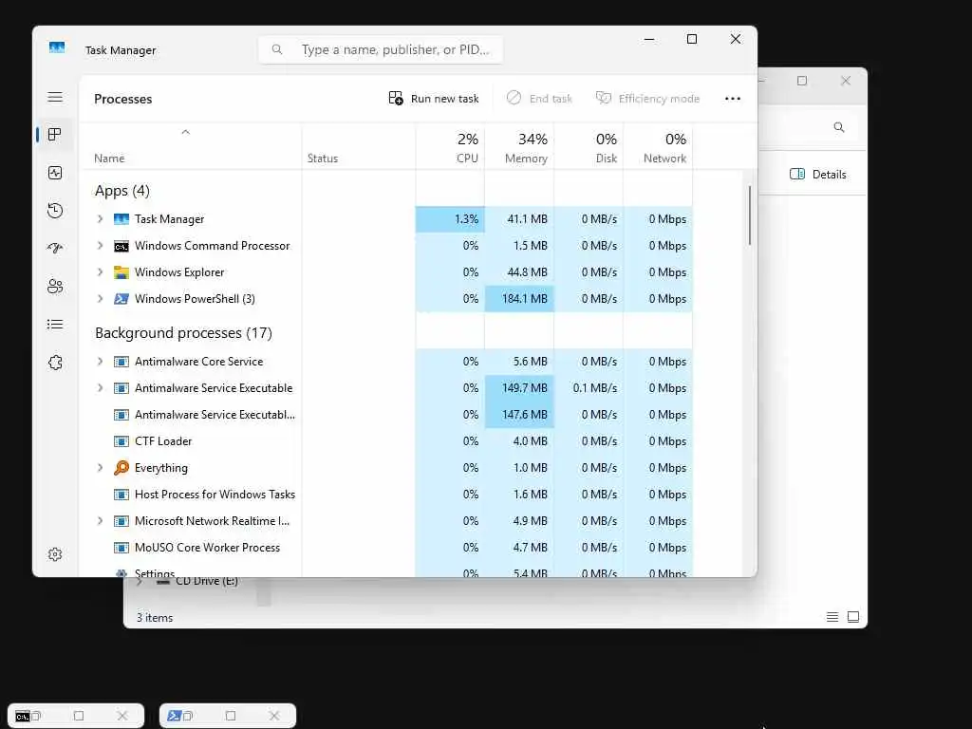Click the End task button
The width and height of the screenshot is (972, 729).
(539, 99)
